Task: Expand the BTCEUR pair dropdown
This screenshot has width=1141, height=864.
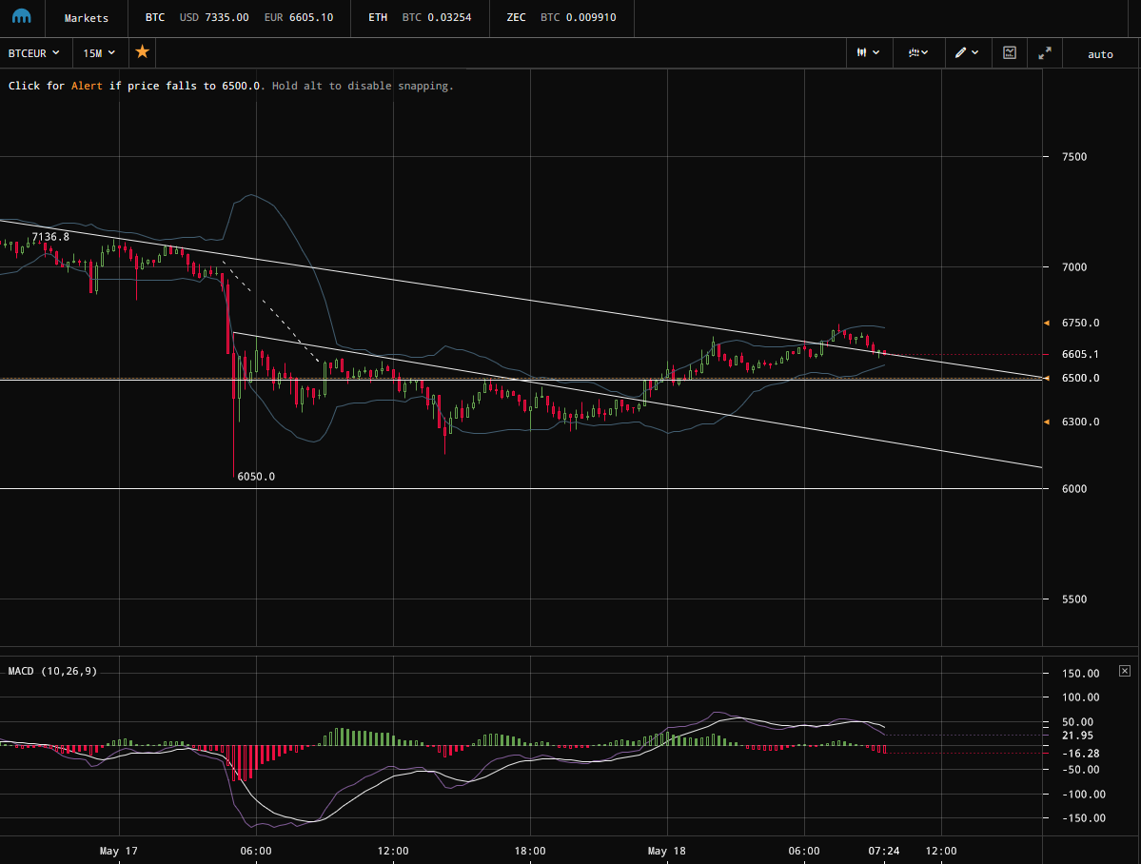Action: coord(33,53)
